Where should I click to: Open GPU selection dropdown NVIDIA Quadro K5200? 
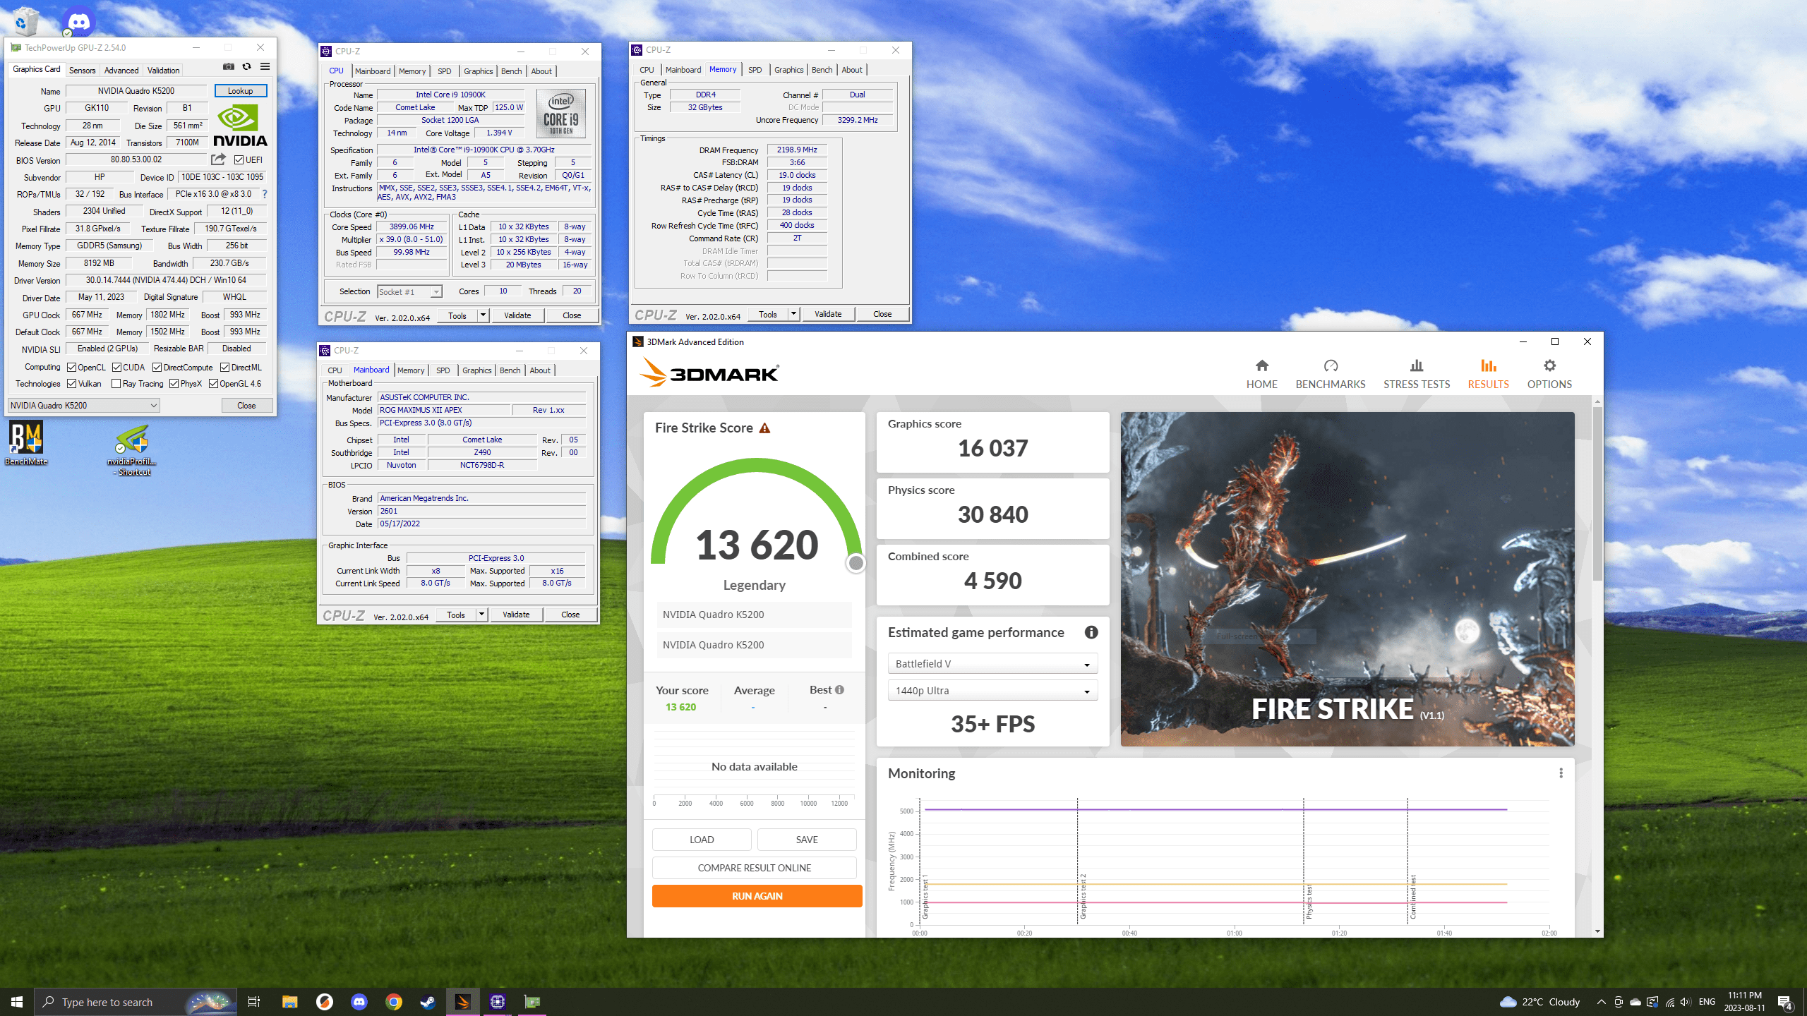click(x=83, y=405)
